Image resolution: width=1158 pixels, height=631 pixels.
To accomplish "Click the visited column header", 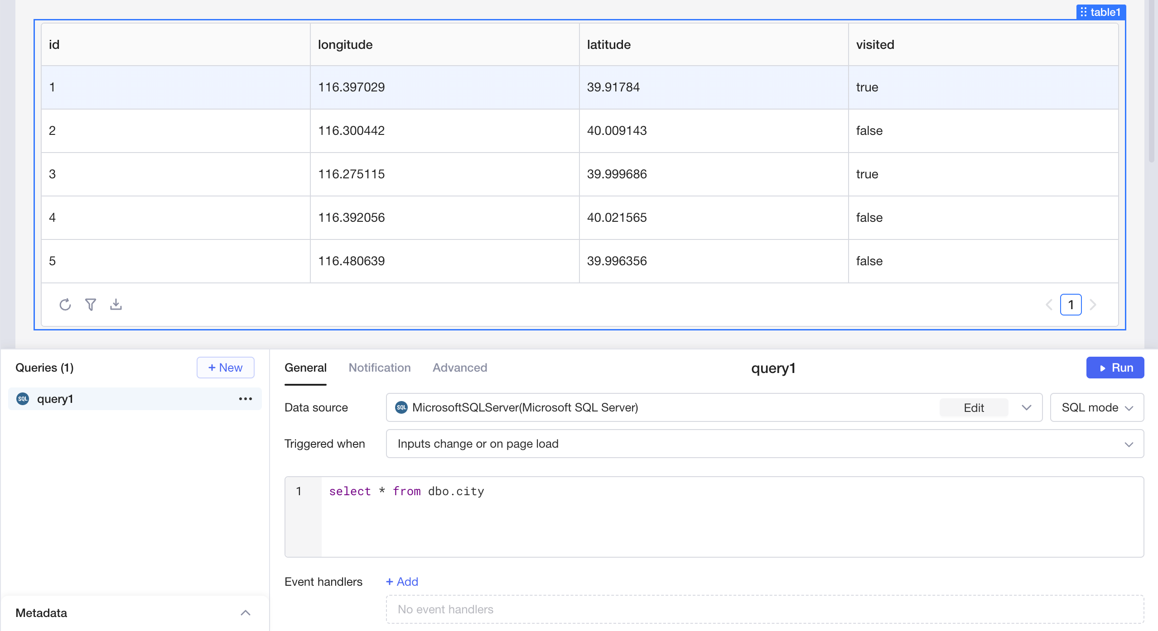I will click(983, 44).
